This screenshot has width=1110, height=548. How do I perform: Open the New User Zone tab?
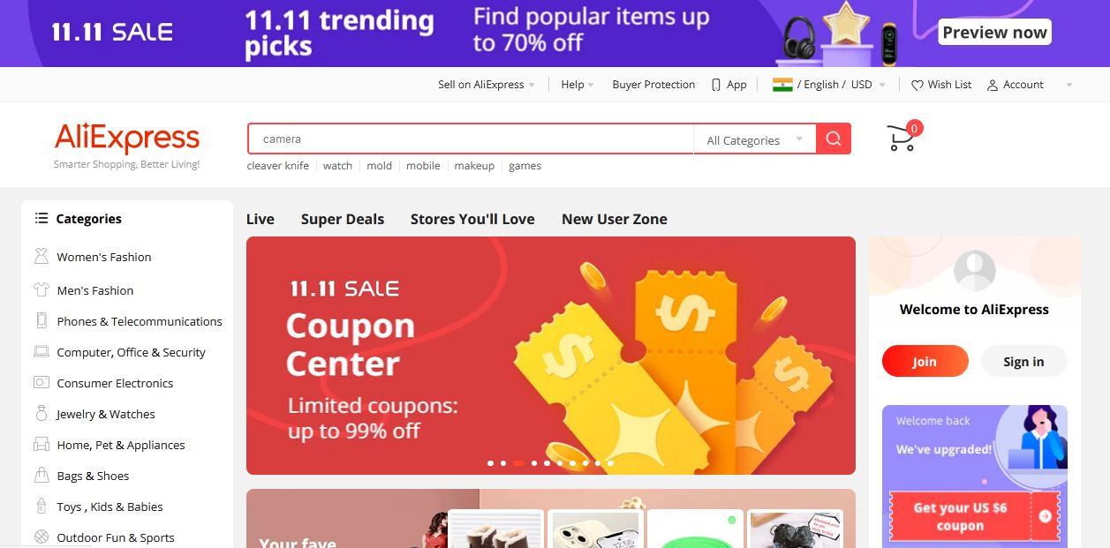coord(615,219)
